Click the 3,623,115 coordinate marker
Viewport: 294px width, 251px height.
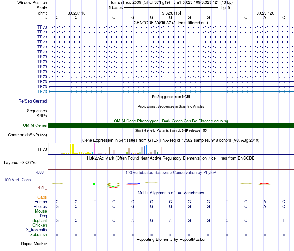click(x=171, y=13)
